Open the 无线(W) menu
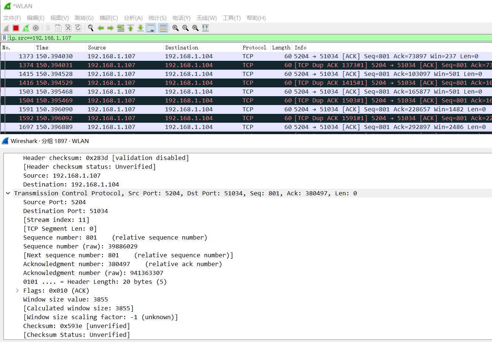Image resolution: width=492 pixels, height=342 pixels. click(207, 18)
